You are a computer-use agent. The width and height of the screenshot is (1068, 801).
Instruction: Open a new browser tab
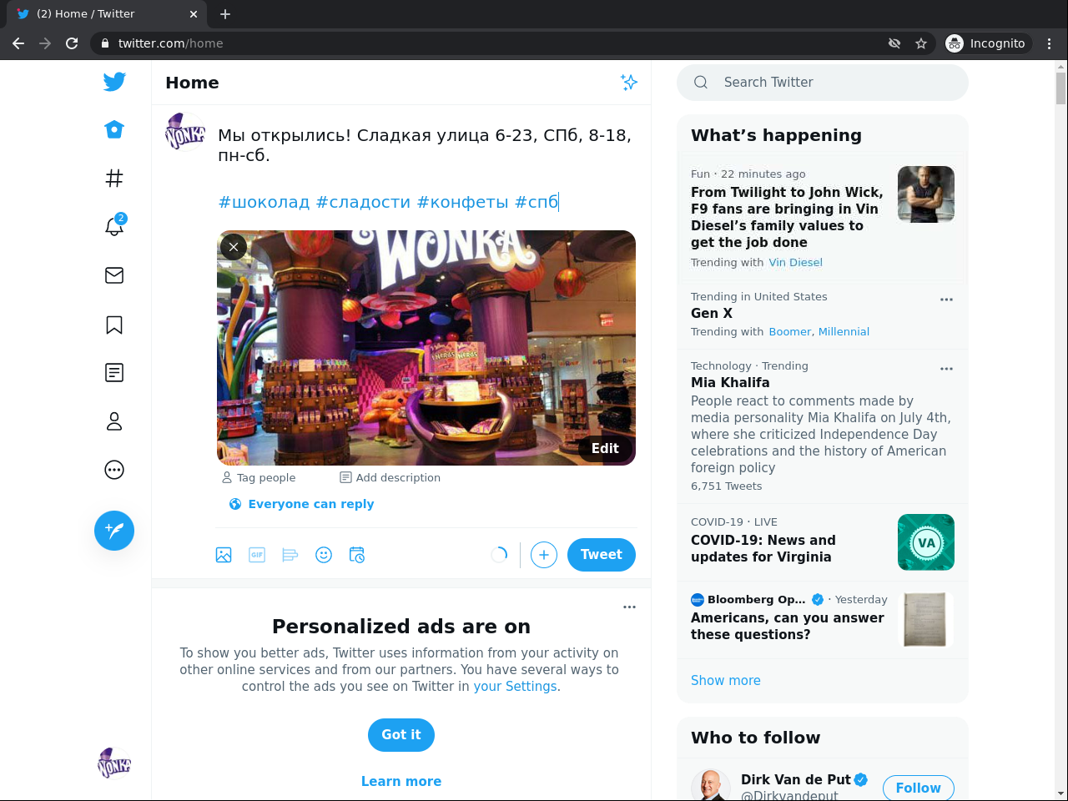coord(225,14)
